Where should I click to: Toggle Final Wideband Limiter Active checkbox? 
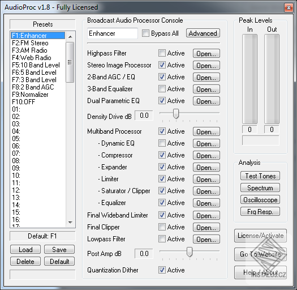tap(162, 215)
